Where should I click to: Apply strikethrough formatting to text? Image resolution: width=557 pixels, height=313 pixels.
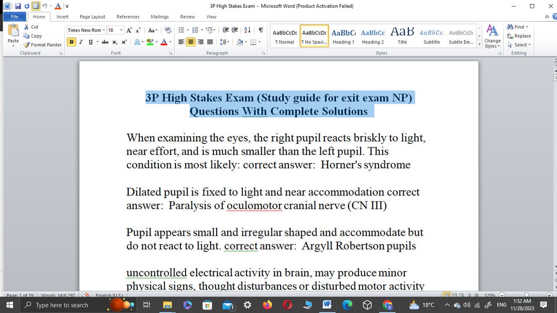pos(105,42)
